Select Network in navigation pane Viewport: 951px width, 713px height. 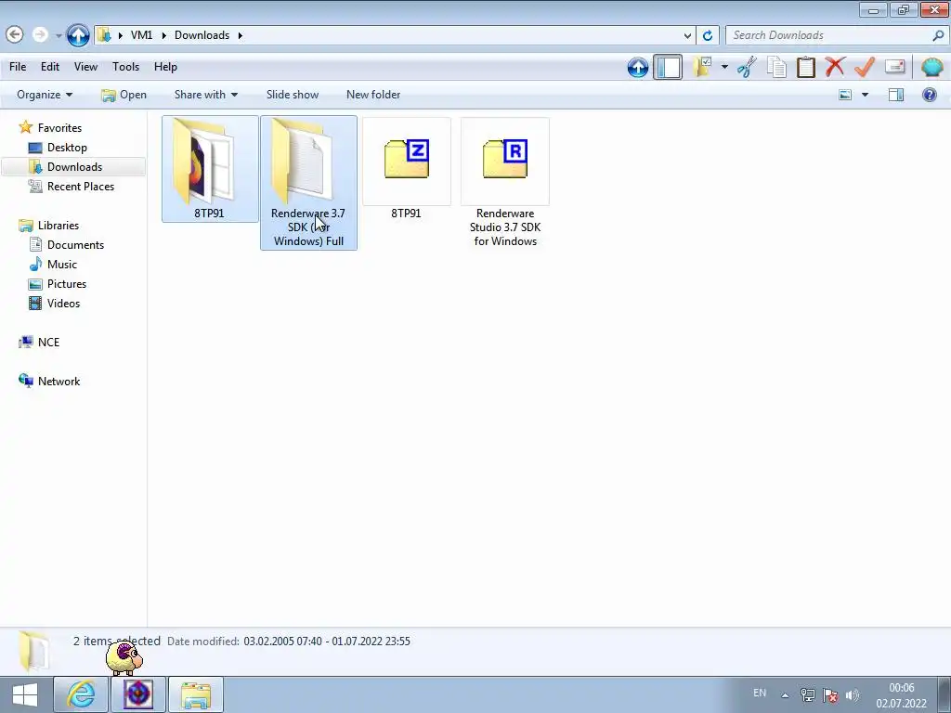[59, 382]
